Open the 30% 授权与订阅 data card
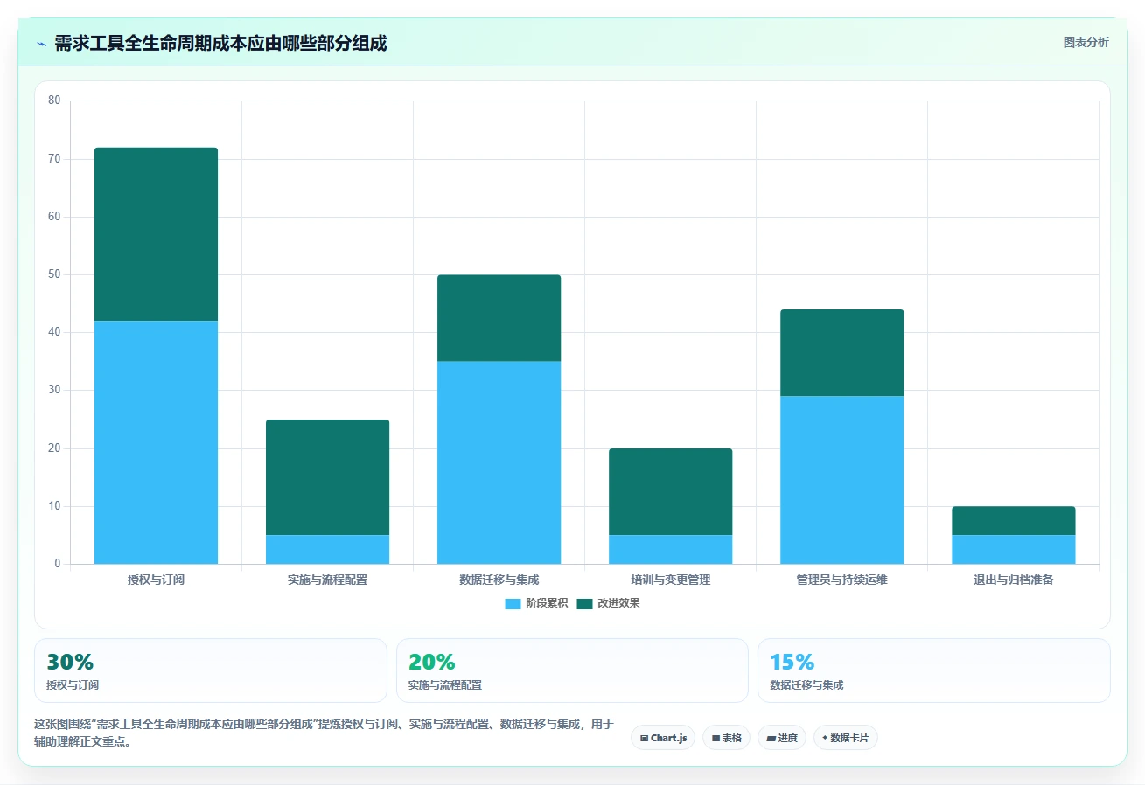Screen dimensions: 1145x785 [x=210, y=670]
